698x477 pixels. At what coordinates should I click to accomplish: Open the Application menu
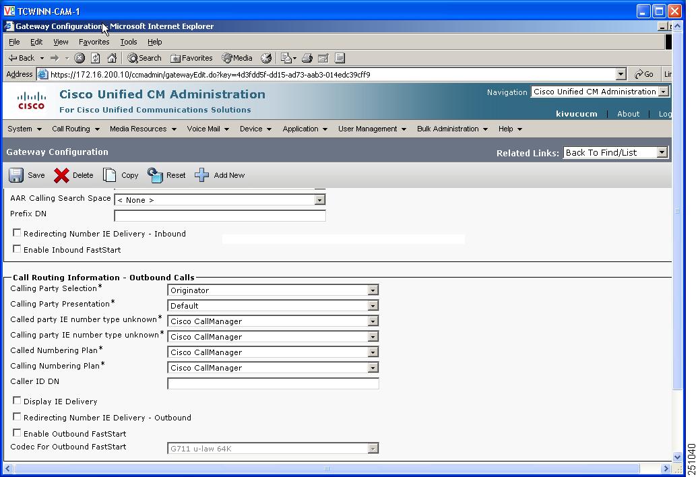point(305,129)
